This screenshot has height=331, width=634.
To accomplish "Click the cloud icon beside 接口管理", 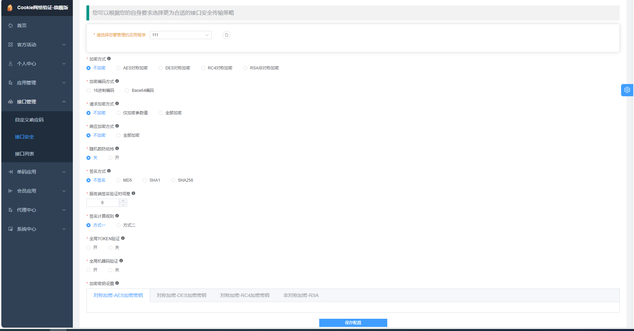I will [x=11, y=102].
